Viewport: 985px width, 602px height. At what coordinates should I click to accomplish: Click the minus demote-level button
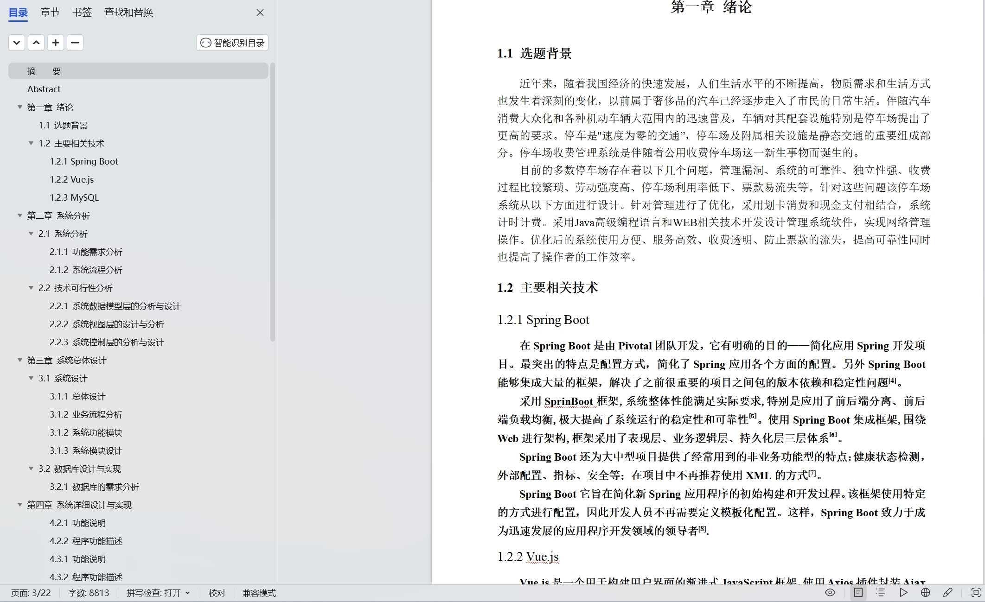coord(75,43)
